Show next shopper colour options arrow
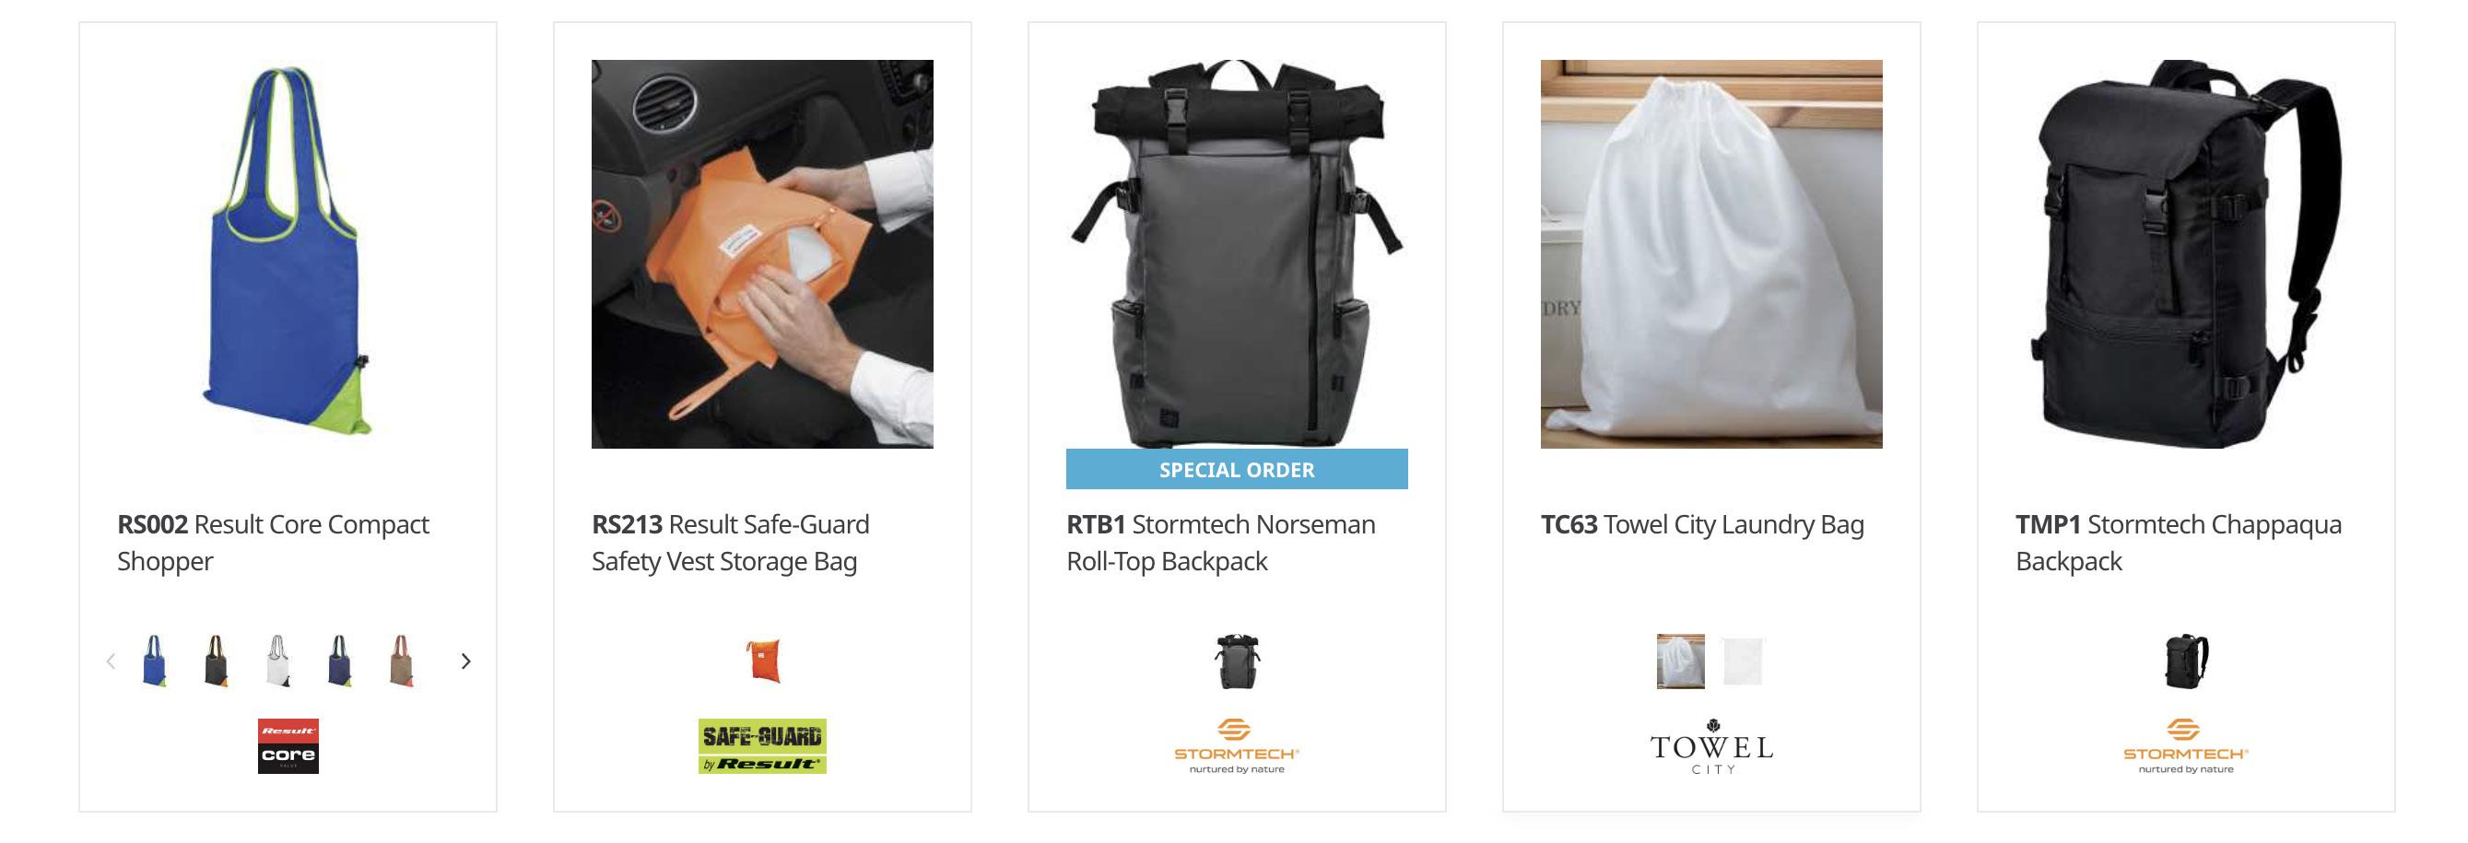 (x=465, y=661)
